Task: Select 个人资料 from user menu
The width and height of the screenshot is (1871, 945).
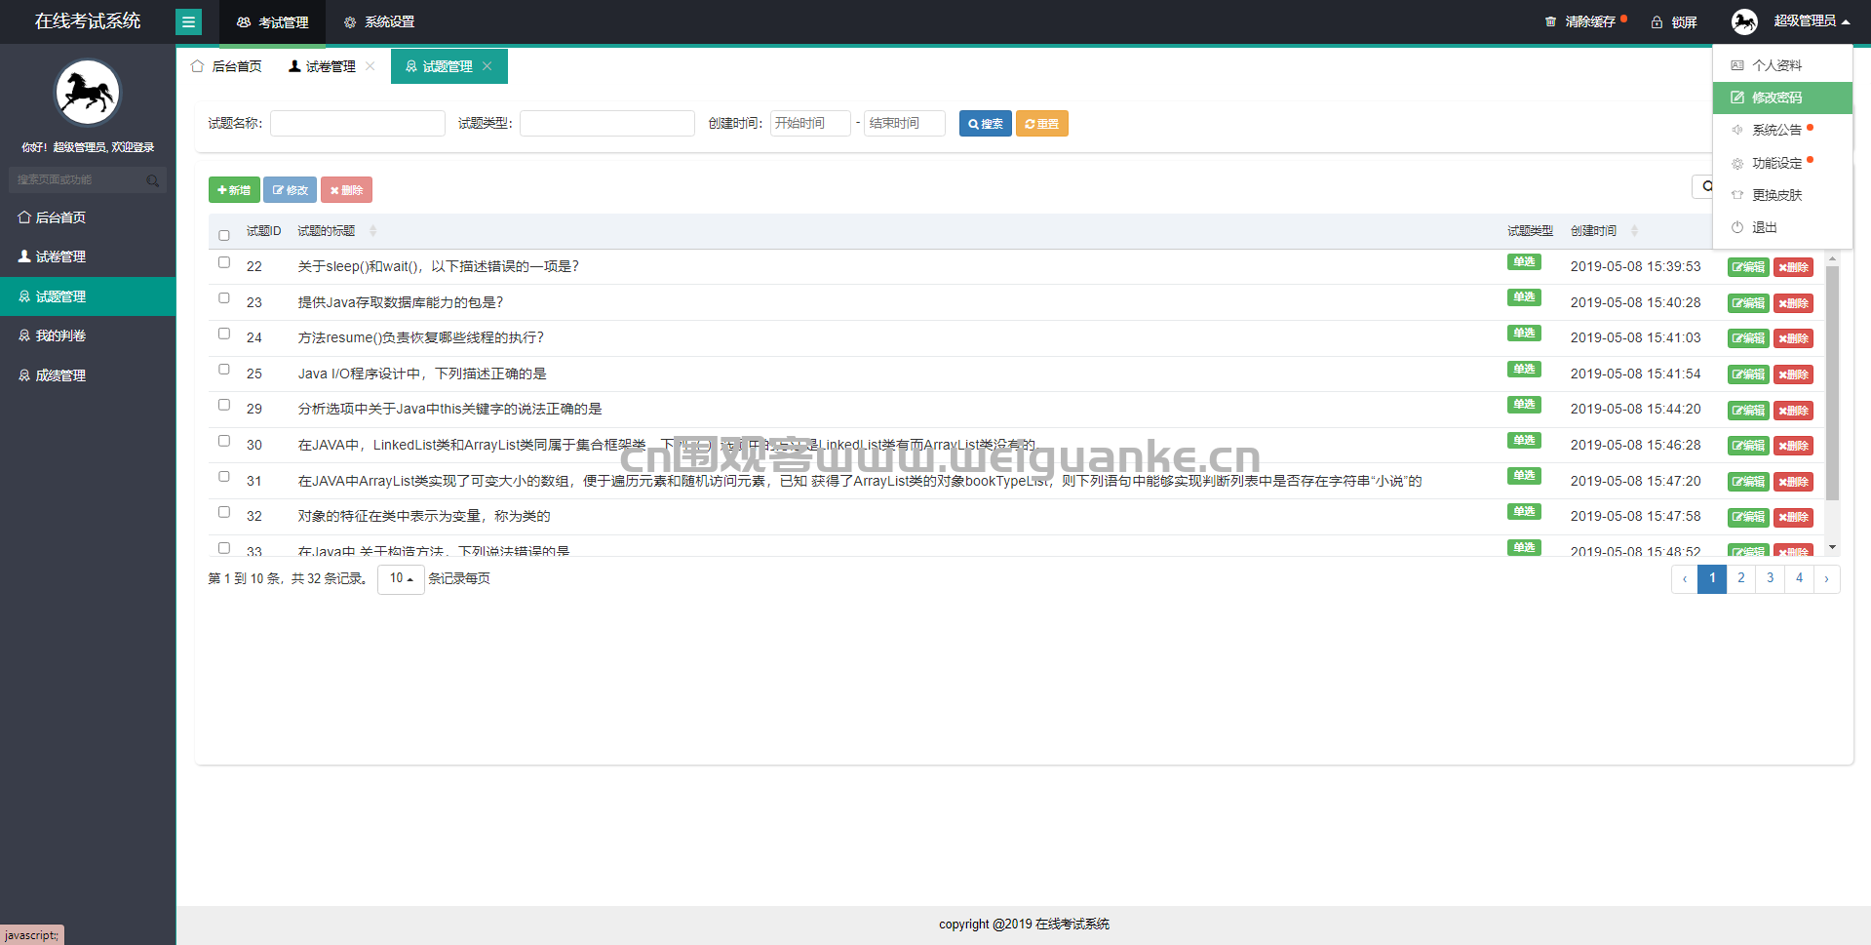Action: [x=1782, y=65]
